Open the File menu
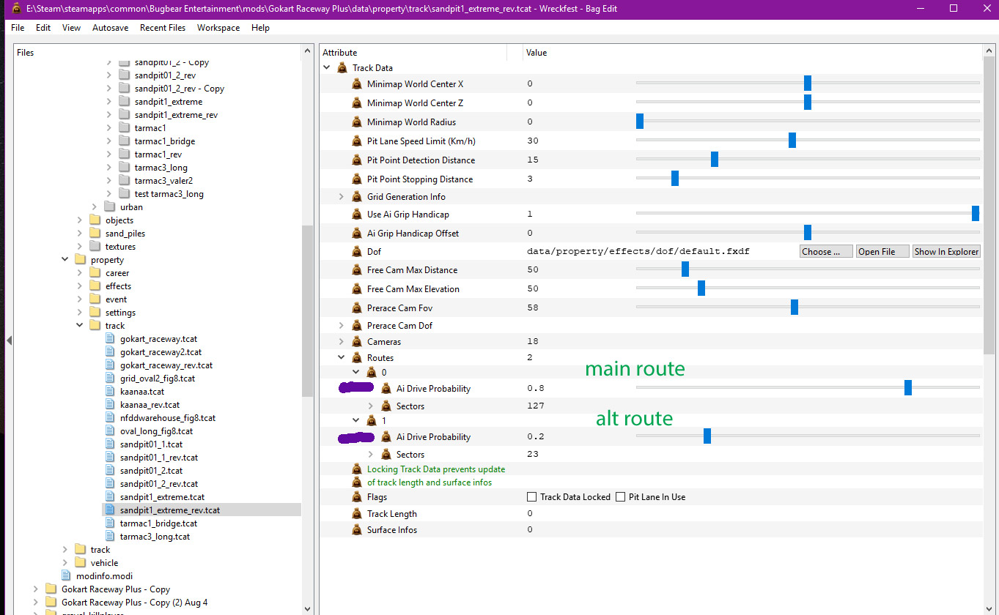The height and width of the screenshot is (615, 999). click(18, 28)
